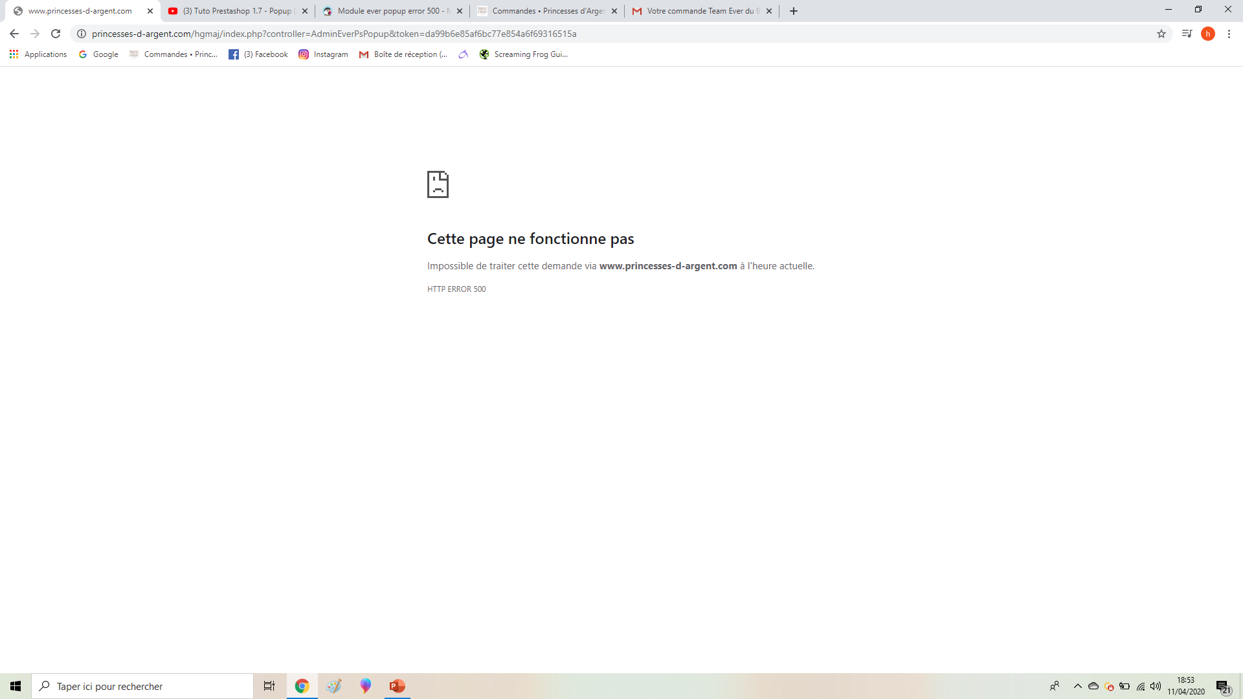
Task: Open volume control in system tray
Action: pos(1156,686)
